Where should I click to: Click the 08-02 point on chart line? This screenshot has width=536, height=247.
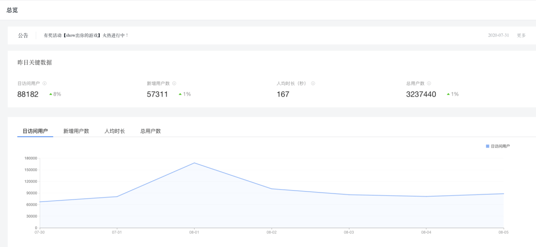pyautogui.click(x=271, y=189)
